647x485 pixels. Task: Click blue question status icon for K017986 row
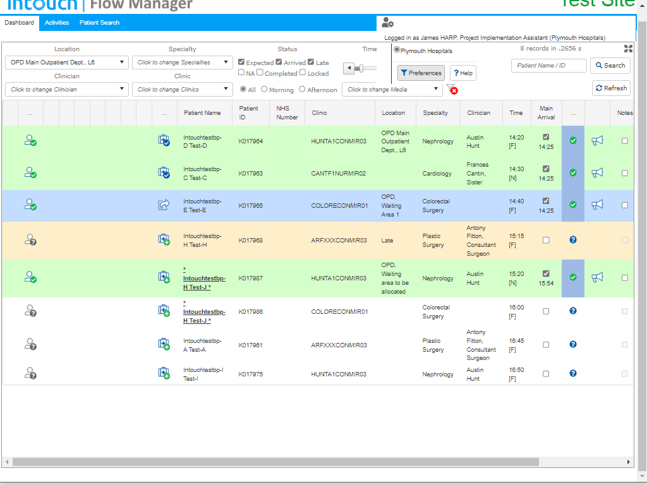point(572,311)
